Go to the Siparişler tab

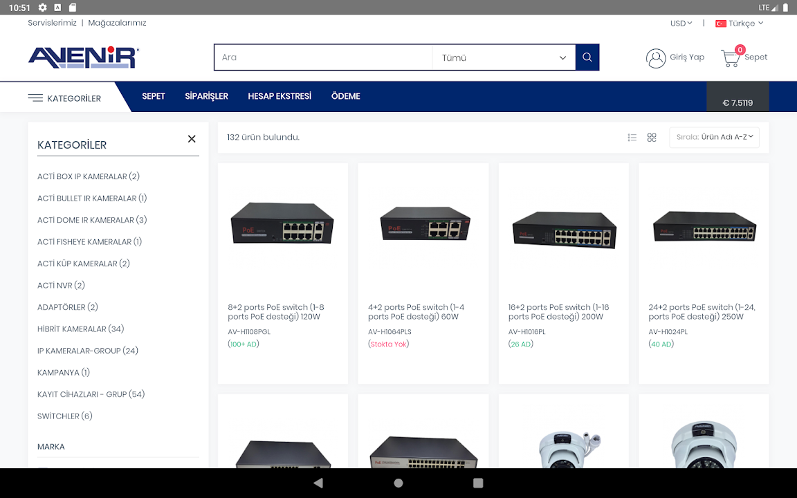pos(206,96)
